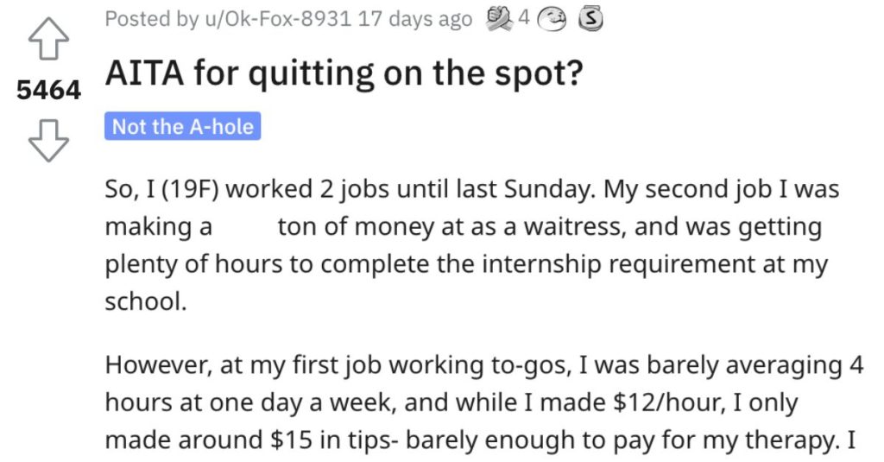The height and width of the screenshot is (462, 884).
Task: Click the word school. ending the first paragraph
Action: 145,301
